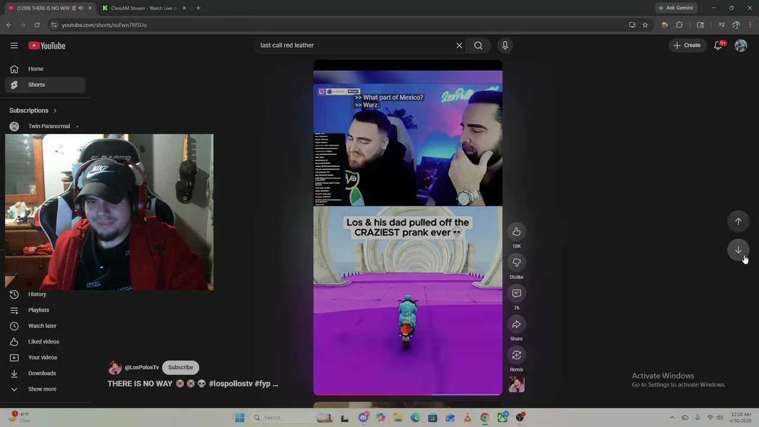Open VLC media player from taskbar

[467, 418]
